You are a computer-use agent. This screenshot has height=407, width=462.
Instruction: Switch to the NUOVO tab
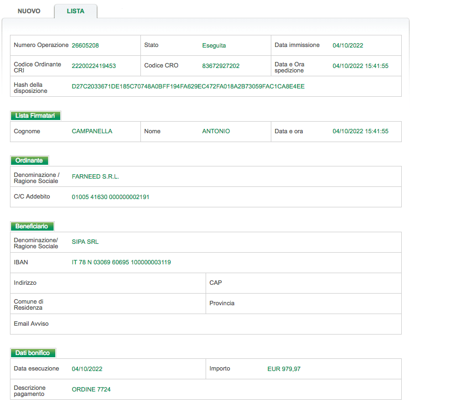click(x=29, y=11)
